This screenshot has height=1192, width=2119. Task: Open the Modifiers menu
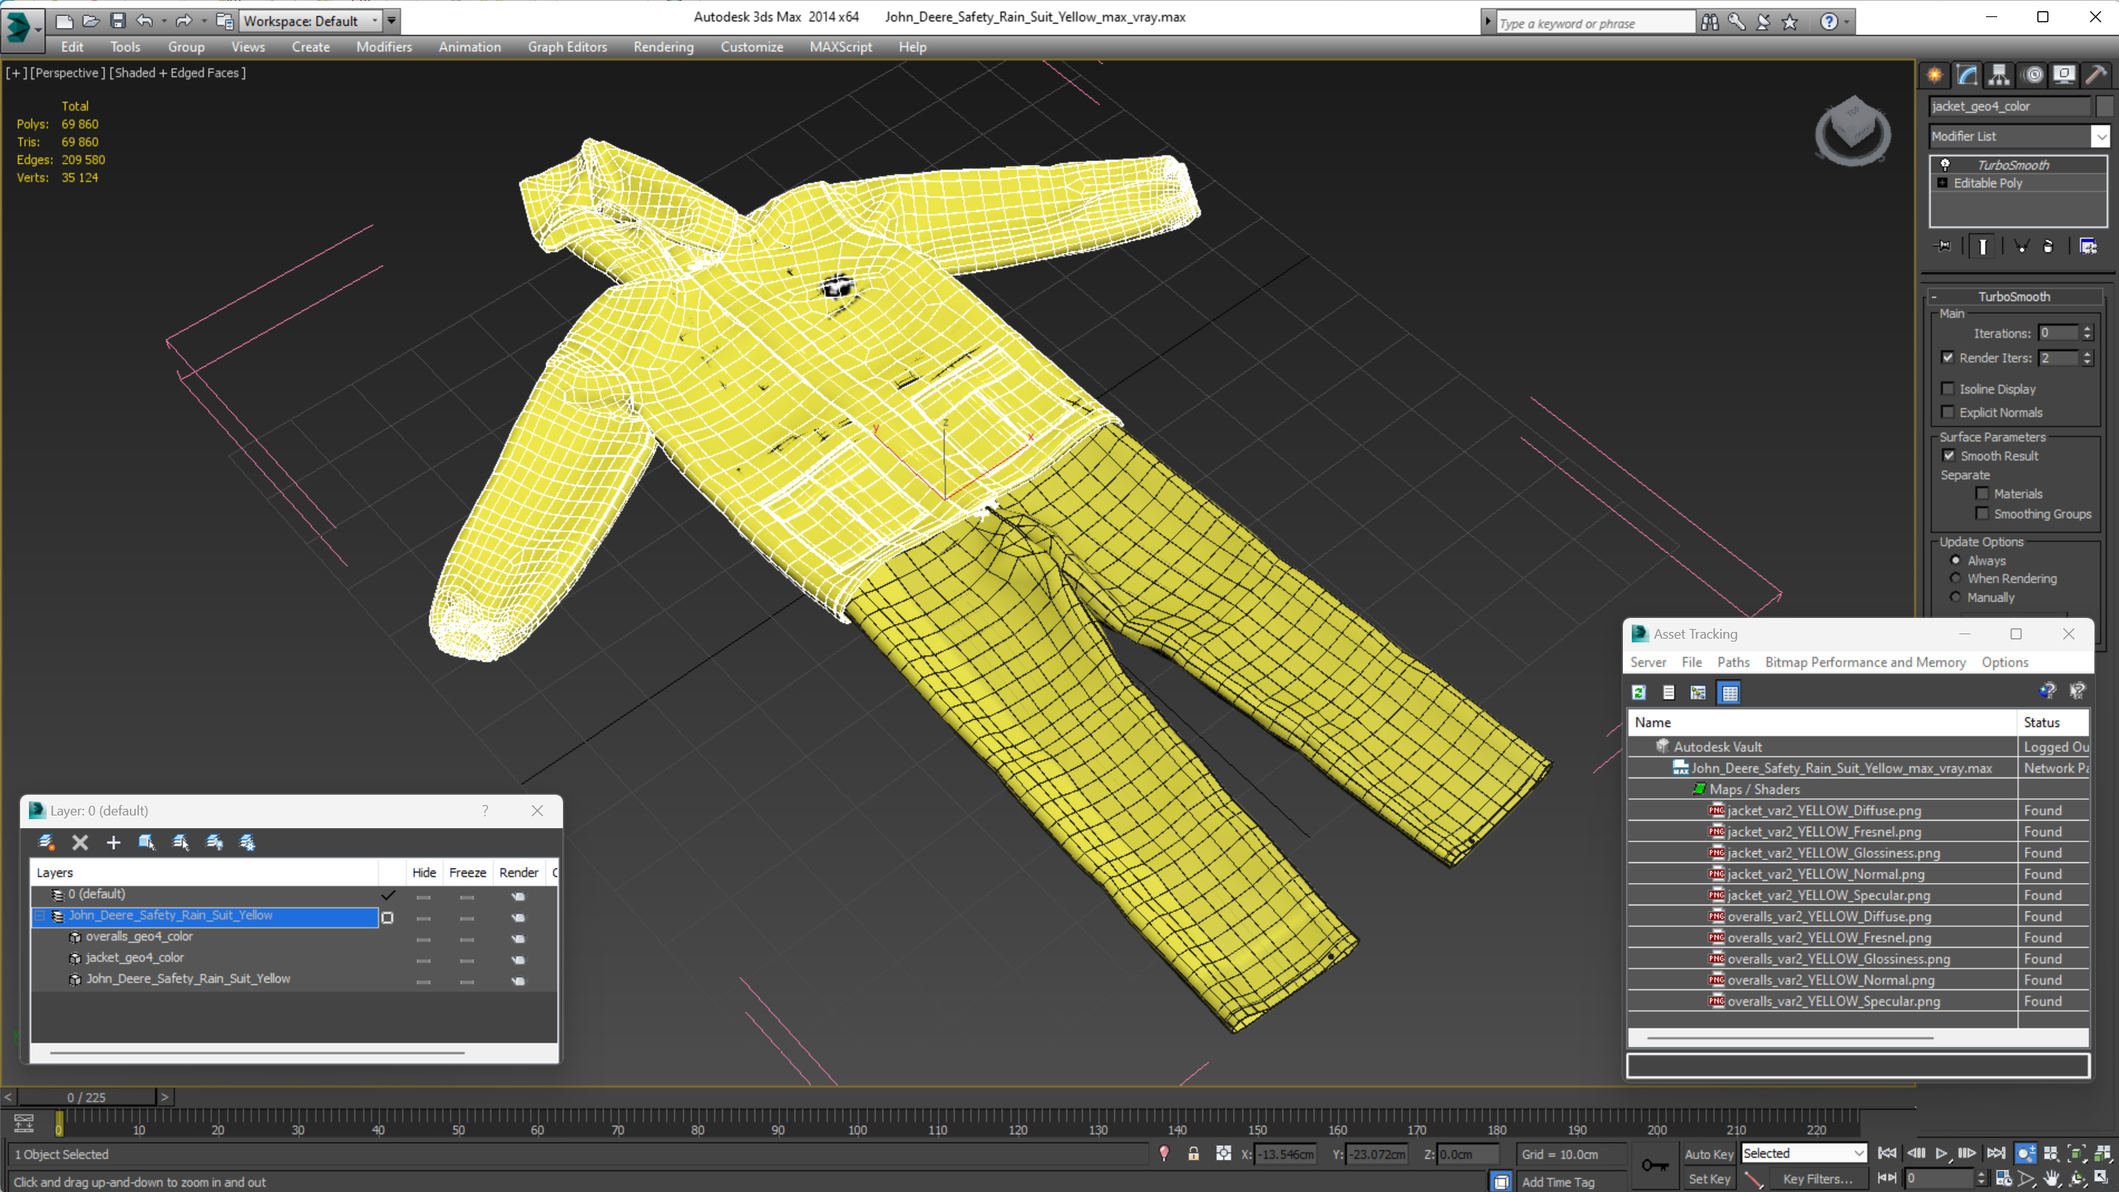point(383,47)
